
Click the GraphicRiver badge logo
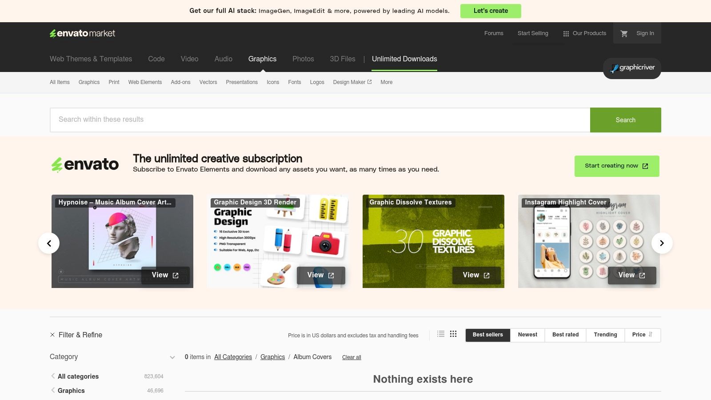point(631,68)
